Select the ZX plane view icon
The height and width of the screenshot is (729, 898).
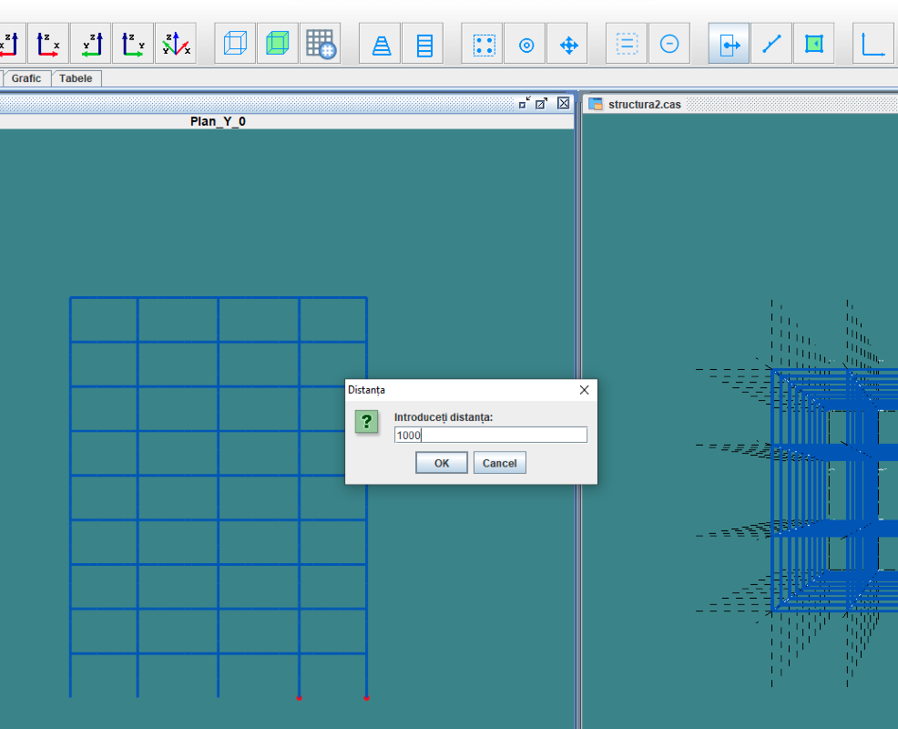tap(48, 44)
